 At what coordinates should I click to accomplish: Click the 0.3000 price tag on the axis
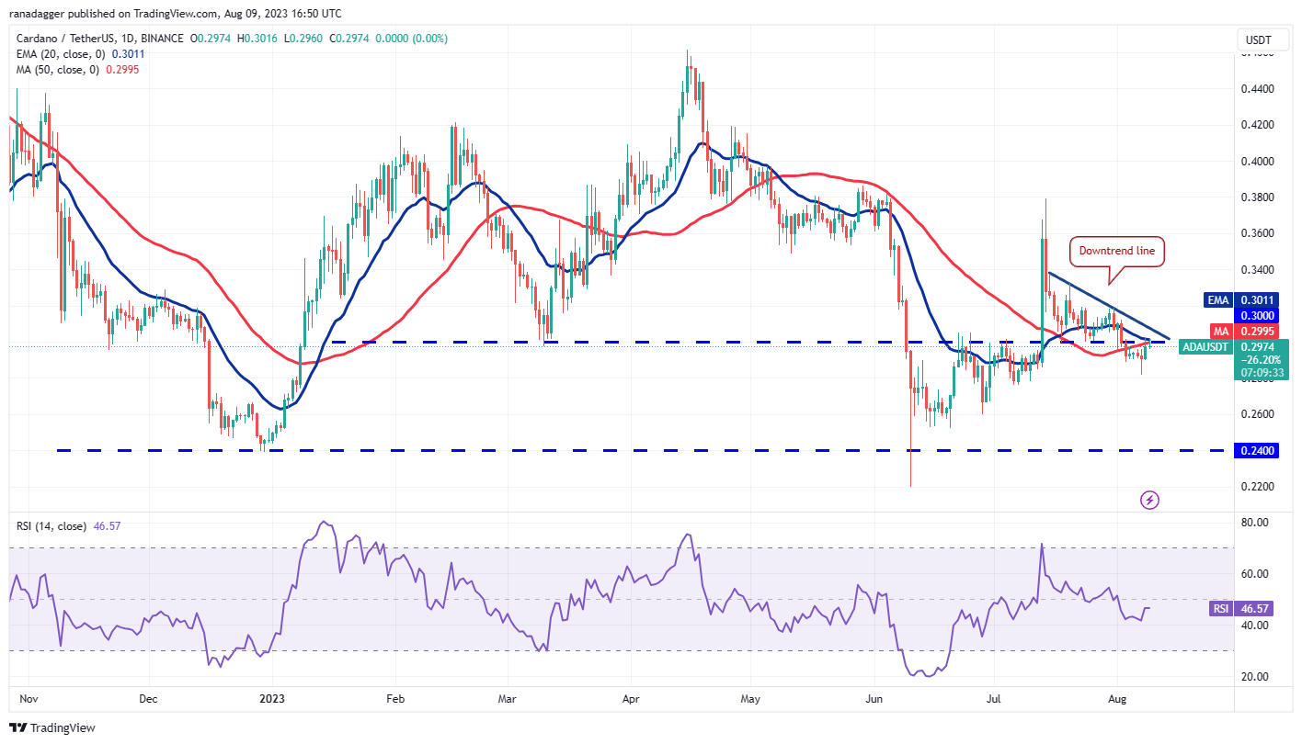[x=1254, y=315]
